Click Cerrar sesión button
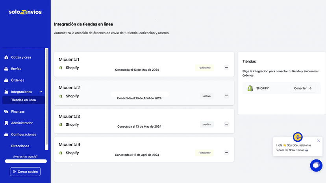The height and width of the screenshot is (183, 326). coord(25,172)
